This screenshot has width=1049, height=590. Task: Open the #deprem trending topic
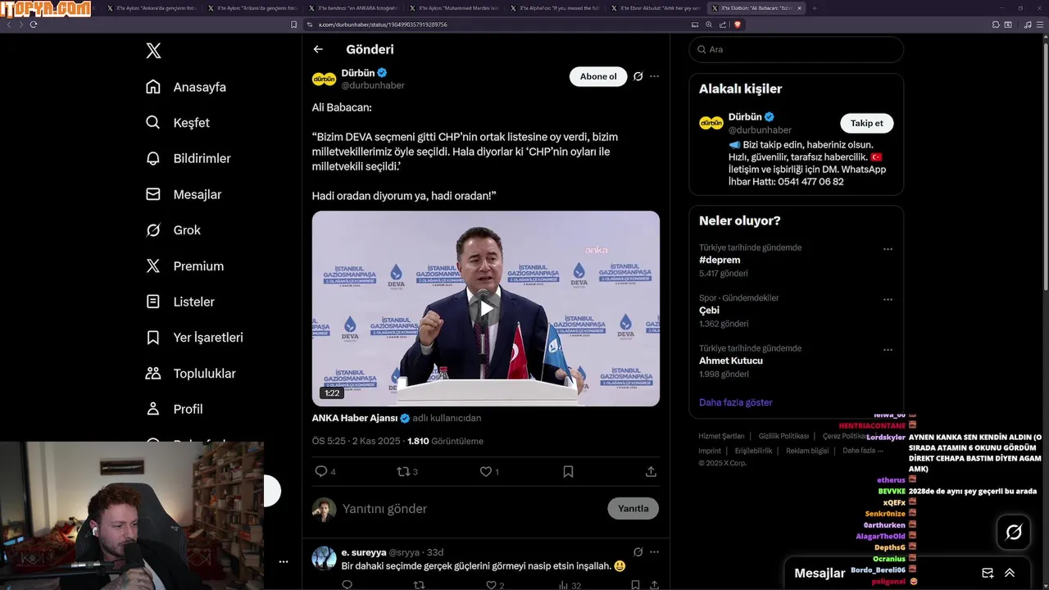720,260
